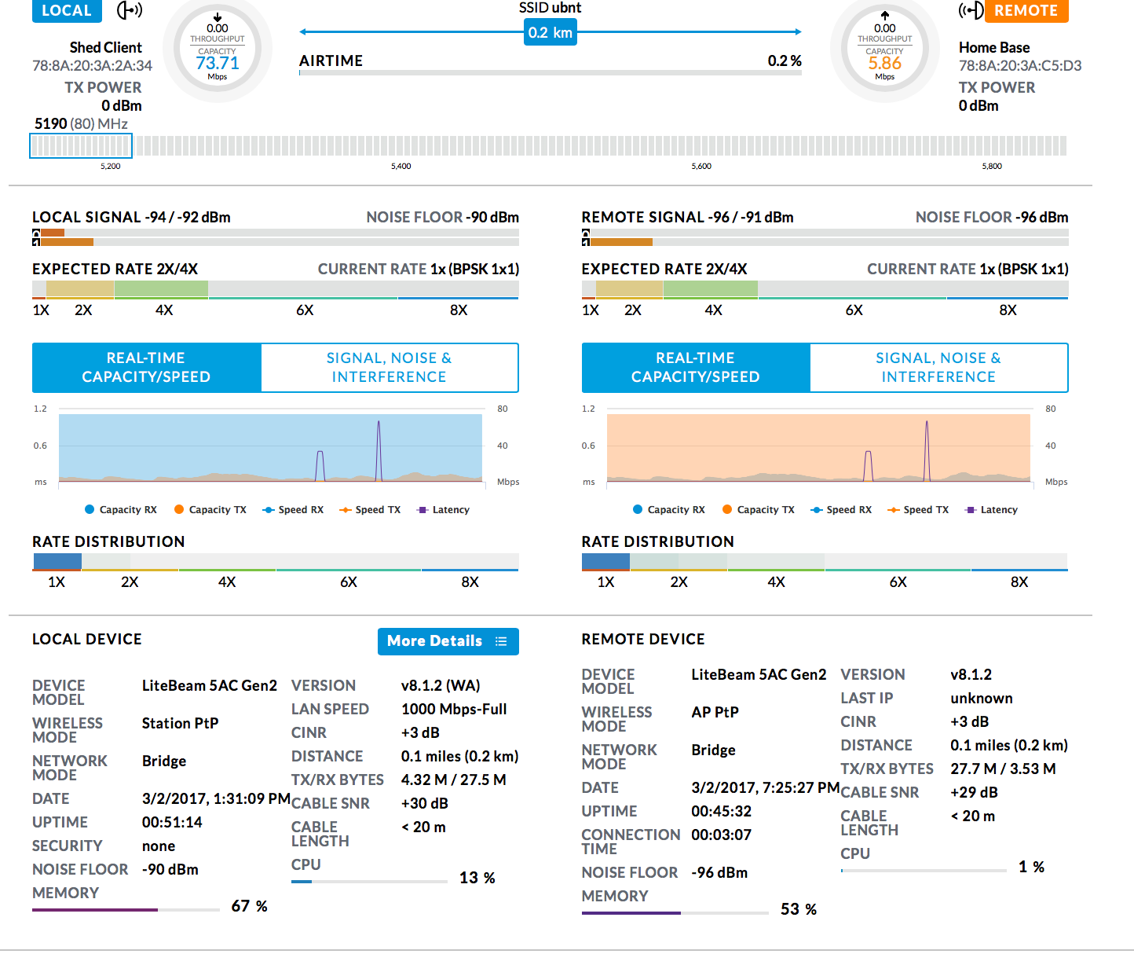Screen dimensions: 1134x954
Task: Click the SSID ubnt label
Action: pyautogui.click(x=551, y=8)
